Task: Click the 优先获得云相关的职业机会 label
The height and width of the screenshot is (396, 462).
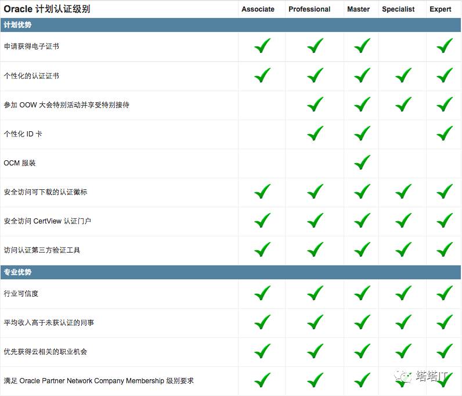Action: tap(45, 351)
